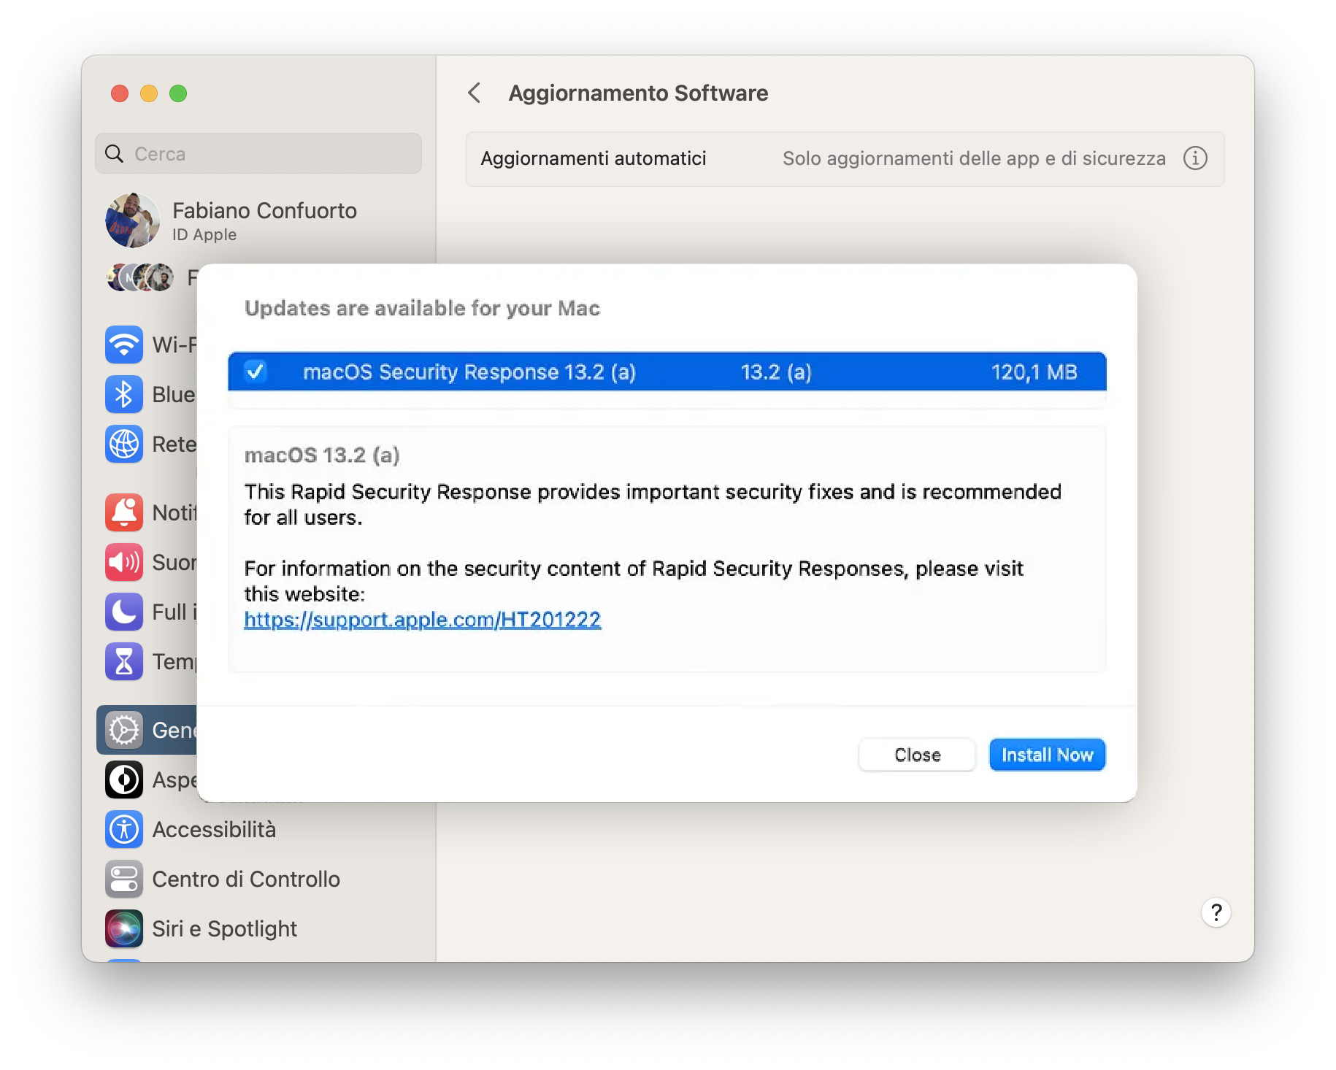
Task: Click 'Aggiornamenti automatici' row label
Action: [593, 158]
